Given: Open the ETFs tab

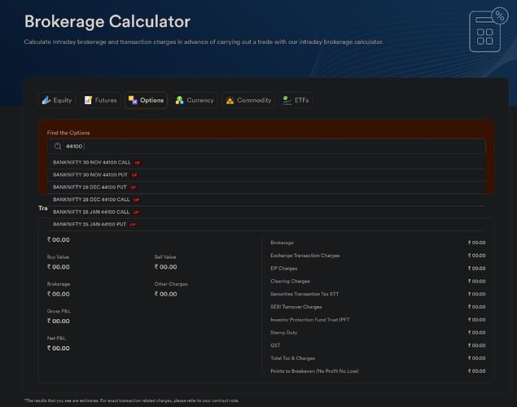Looking at the screenshot, I should [x=296, y=100].
